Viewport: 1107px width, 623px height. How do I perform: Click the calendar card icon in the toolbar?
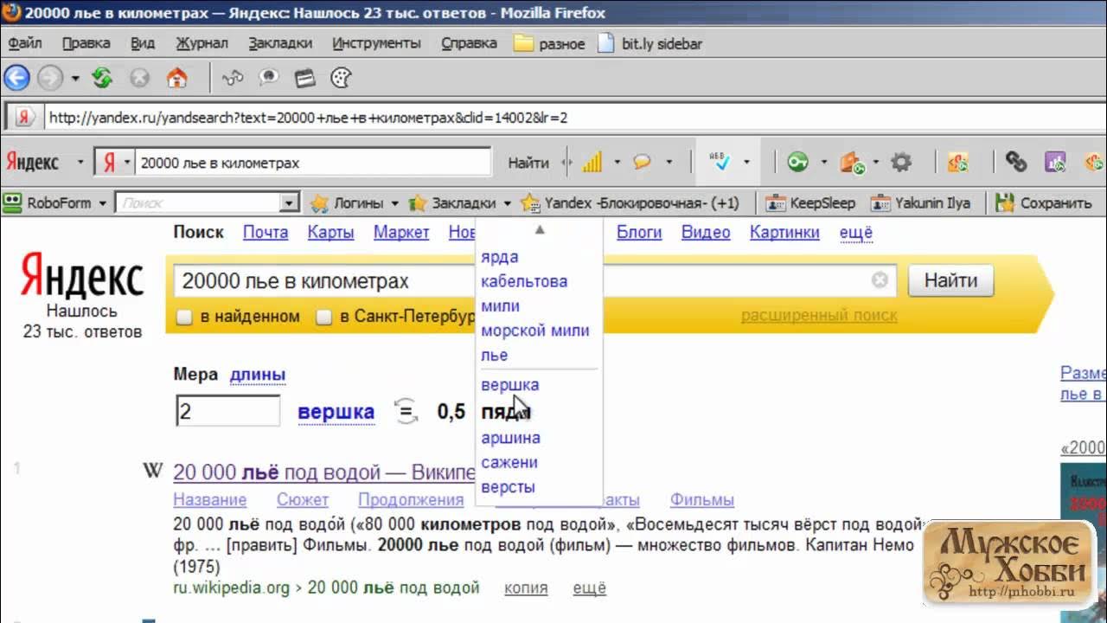pos(304,78)
